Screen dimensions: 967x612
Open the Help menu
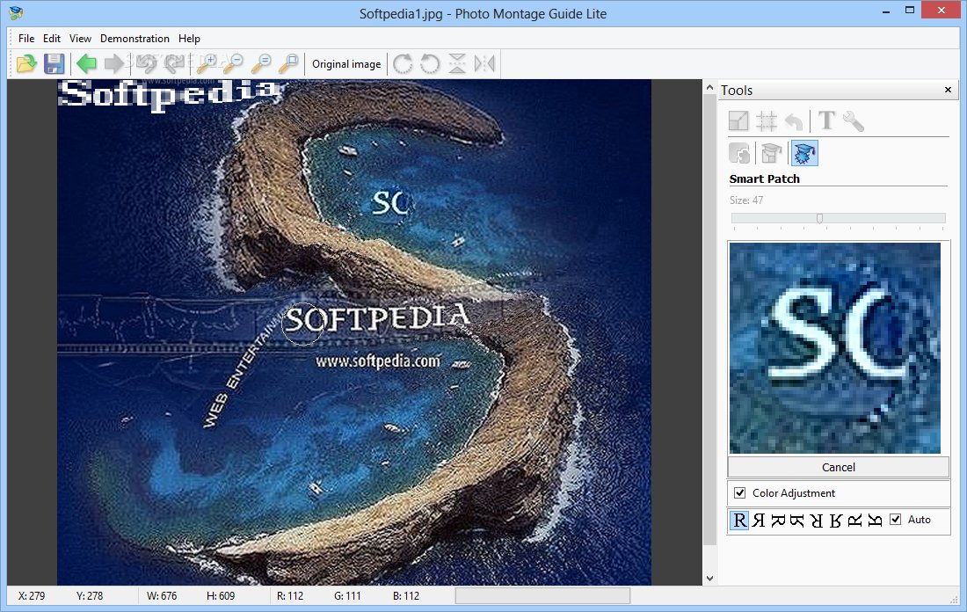(x=189, y=39)
